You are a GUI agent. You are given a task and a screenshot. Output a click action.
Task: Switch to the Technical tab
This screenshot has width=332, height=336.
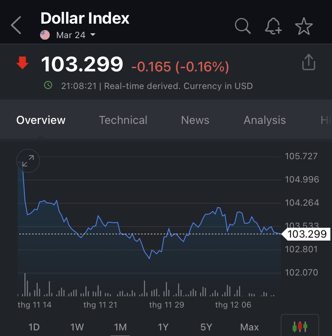[123, 120]
